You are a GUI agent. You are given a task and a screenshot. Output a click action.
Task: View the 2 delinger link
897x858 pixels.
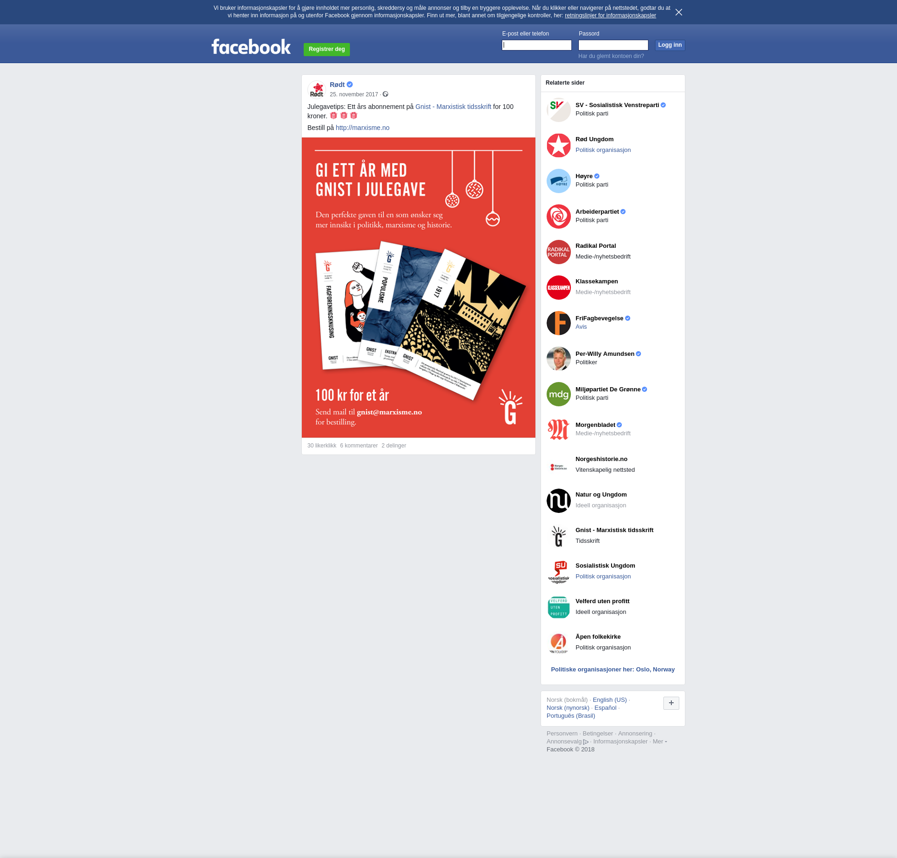[x=394, y=446]
